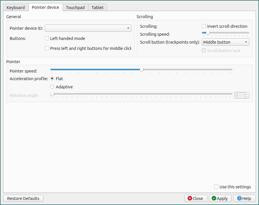The image size is (259, 205).
Task: Go to the Tablet tab
Action: [97, 8]
